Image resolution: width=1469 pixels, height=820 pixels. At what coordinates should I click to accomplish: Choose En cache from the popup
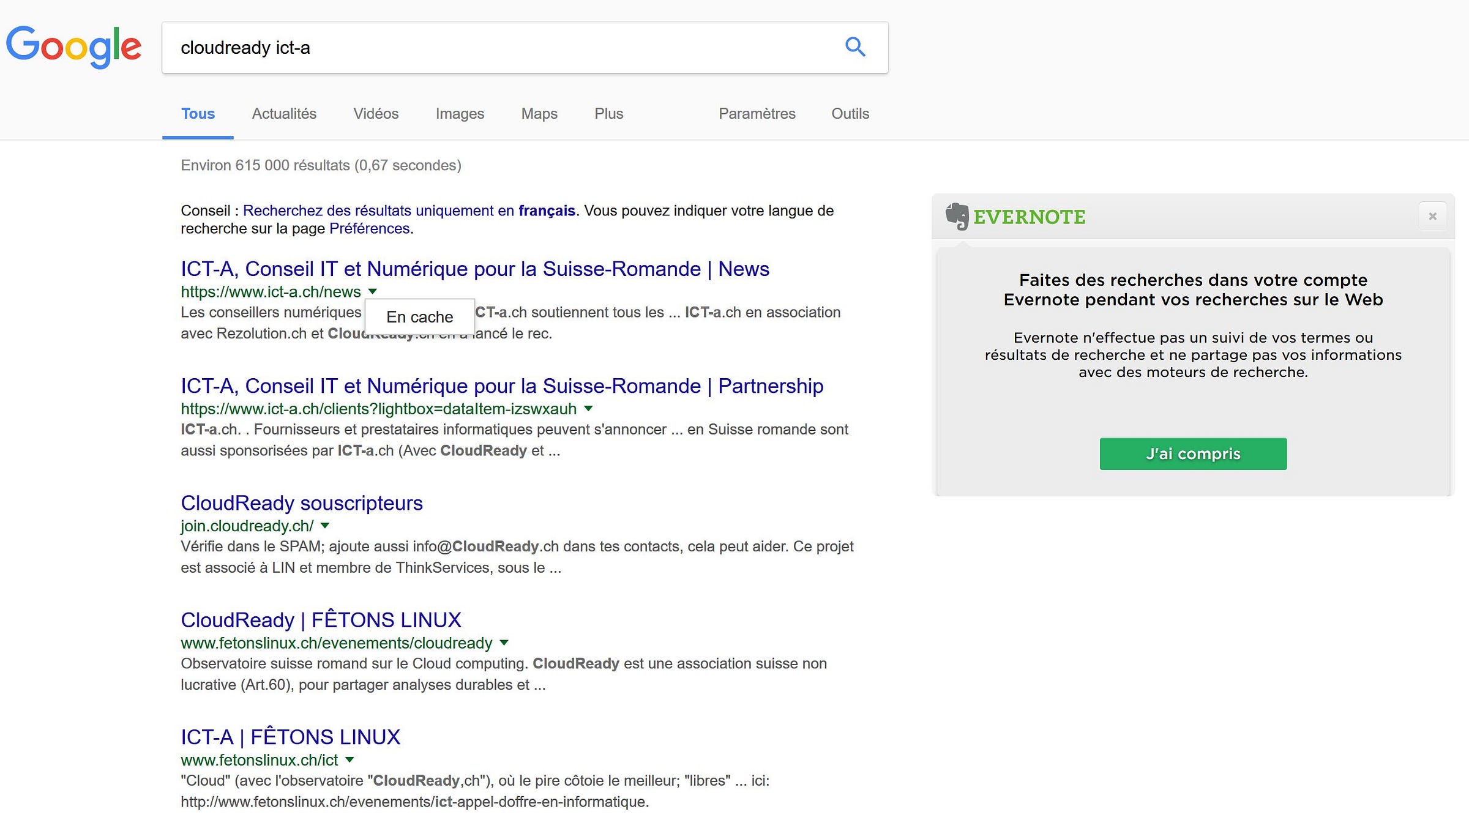click(x=420, y=316)
